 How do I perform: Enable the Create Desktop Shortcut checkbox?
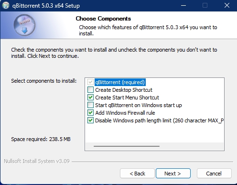point(90,90)
